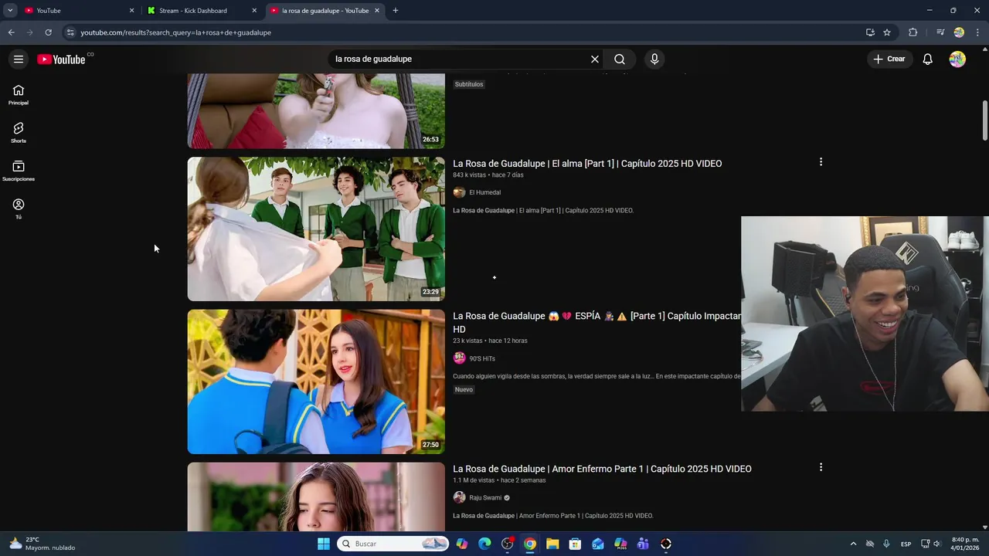Image resolution: width=989 pixels, height=556 pixels.
Task: Open Microsoft Store from taskbar
Action: 575,544
